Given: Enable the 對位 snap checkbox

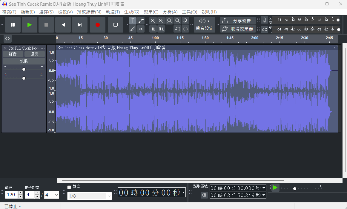Looking at the screenshot, I should coord(69,187).
